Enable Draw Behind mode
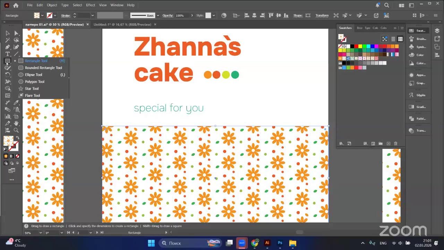 (x=11, y=163)
